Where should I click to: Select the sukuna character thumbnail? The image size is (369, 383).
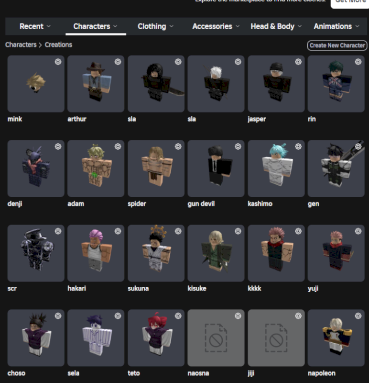[156, 253]
